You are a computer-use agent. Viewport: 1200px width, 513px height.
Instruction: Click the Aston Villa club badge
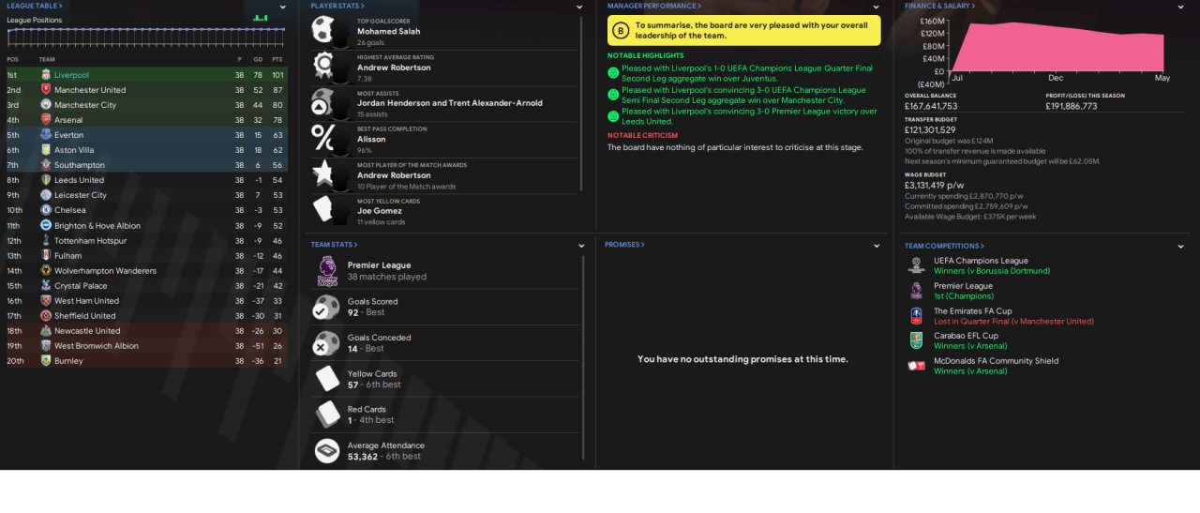[x=46, y=150]
